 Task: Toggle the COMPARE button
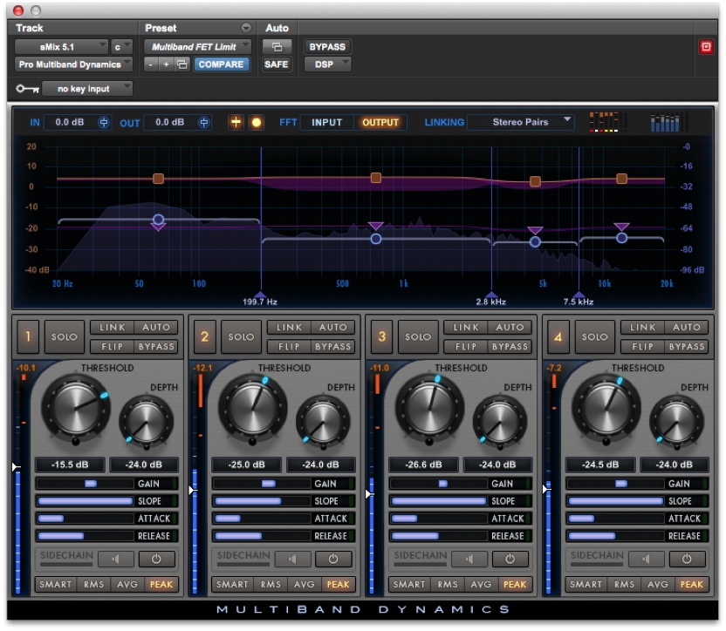pyautogui.click(x=222, y=64)
